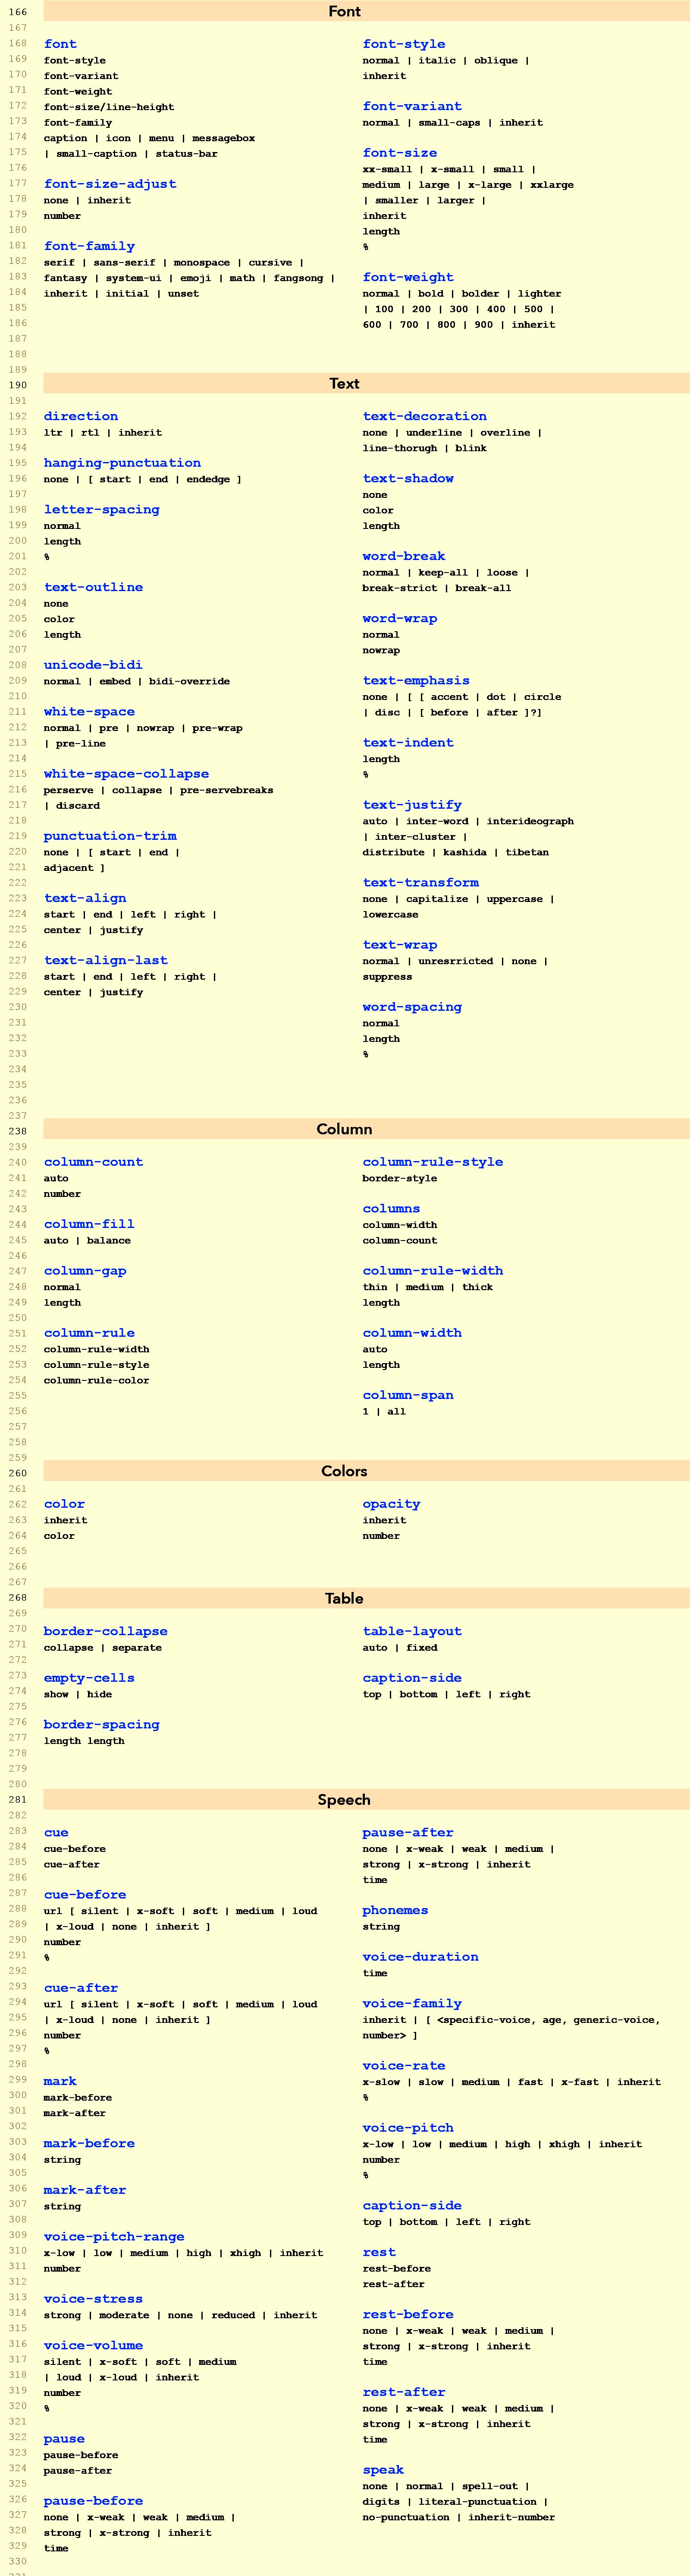The height and width of the screenshot is (2576, 690).
Task: Click the hanging-punctuation property
Action: pos(122,463)
